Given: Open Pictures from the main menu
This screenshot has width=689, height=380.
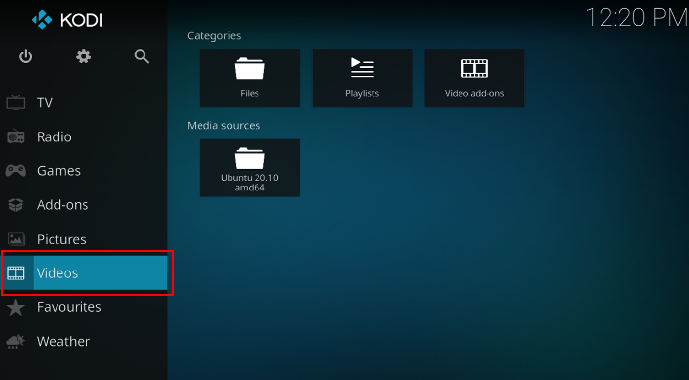Looking at the screenshot, I should point(84,239).
